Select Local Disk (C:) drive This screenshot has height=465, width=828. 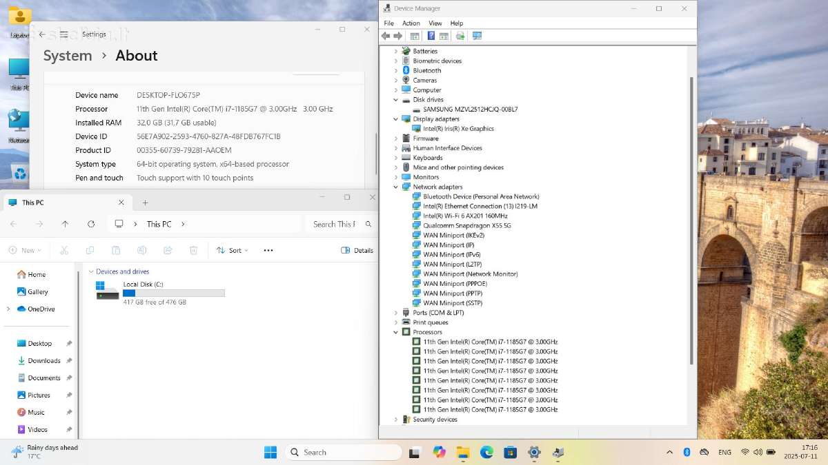coord(160,293)
